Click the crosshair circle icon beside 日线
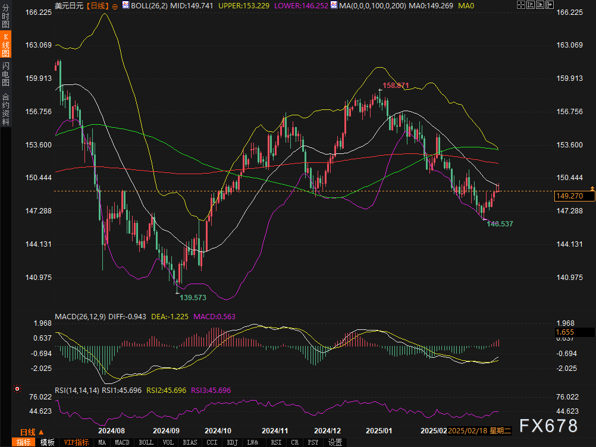The height and width of the screenshot is (447, 596). (x=115, y=6)
